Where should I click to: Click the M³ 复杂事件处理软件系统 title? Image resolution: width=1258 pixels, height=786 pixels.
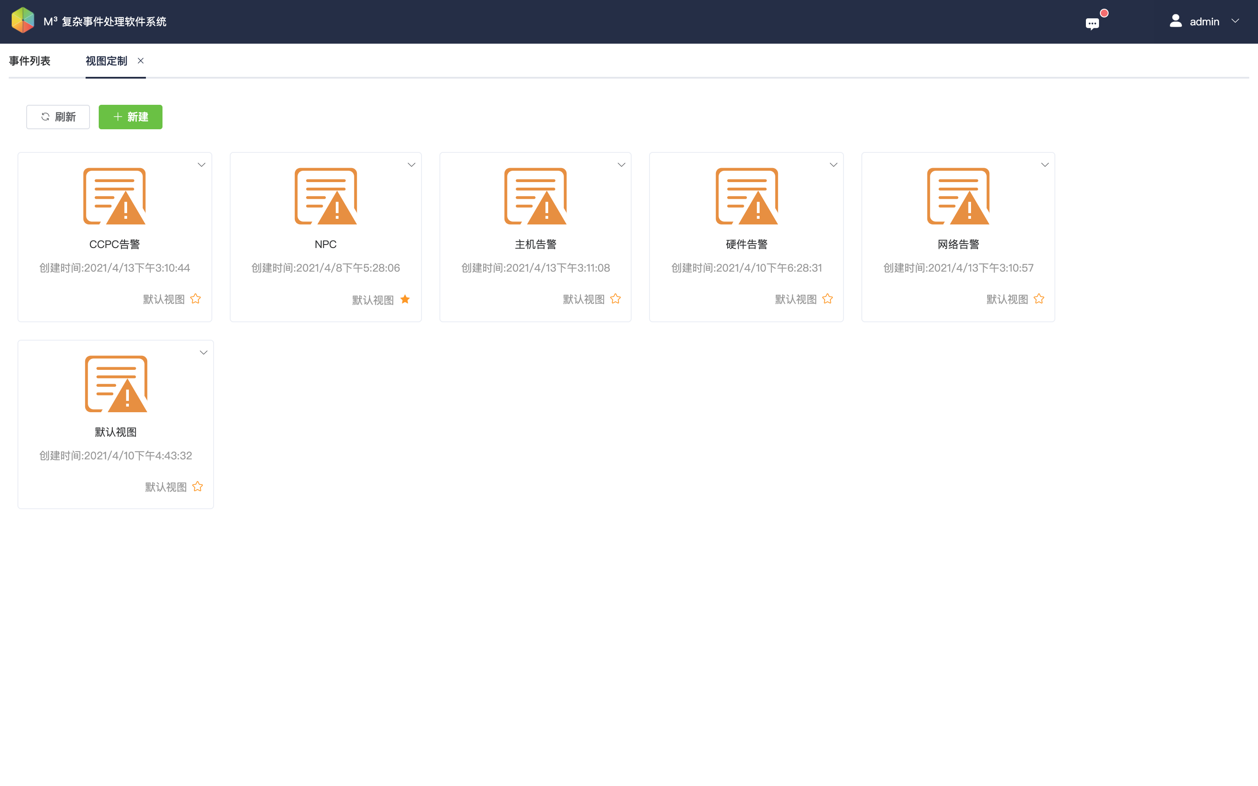(105, 21)
